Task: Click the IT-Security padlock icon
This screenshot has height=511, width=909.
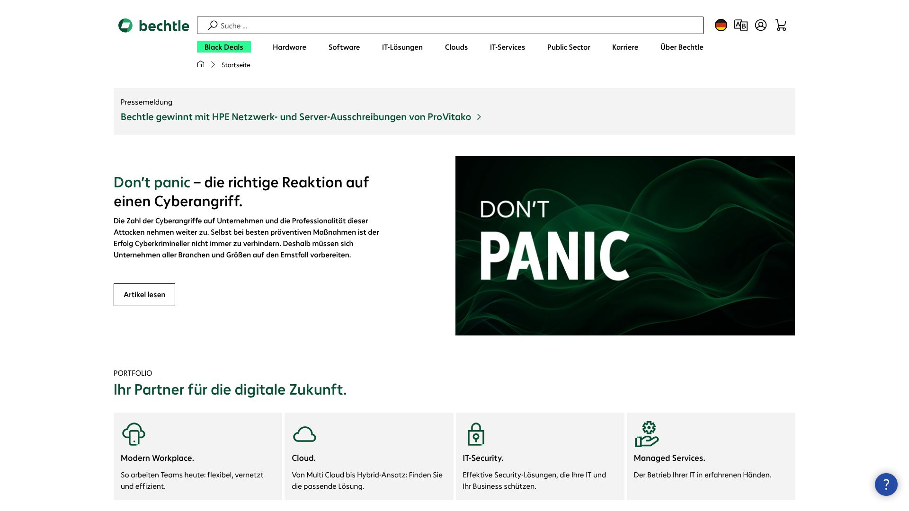Action: pos(475,434)
